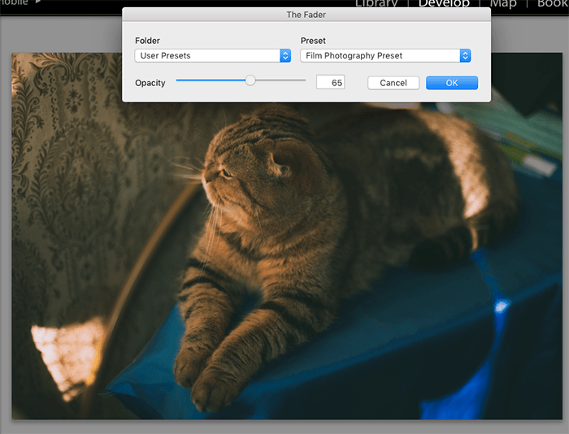Click the far-left end of Opacity track

[x=178, y=80]
